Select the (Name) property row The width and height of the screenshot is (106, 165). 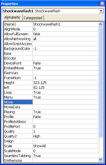pyautogui.click(x=18, y=24)
